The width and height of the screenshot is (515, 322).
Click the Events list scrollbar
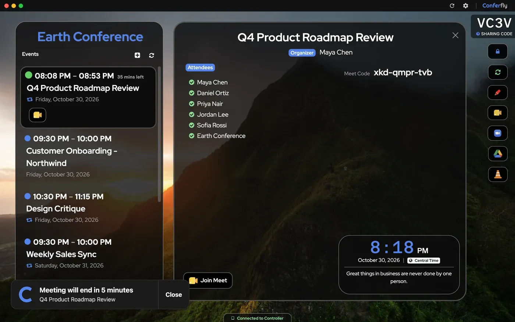coord(159,134)
